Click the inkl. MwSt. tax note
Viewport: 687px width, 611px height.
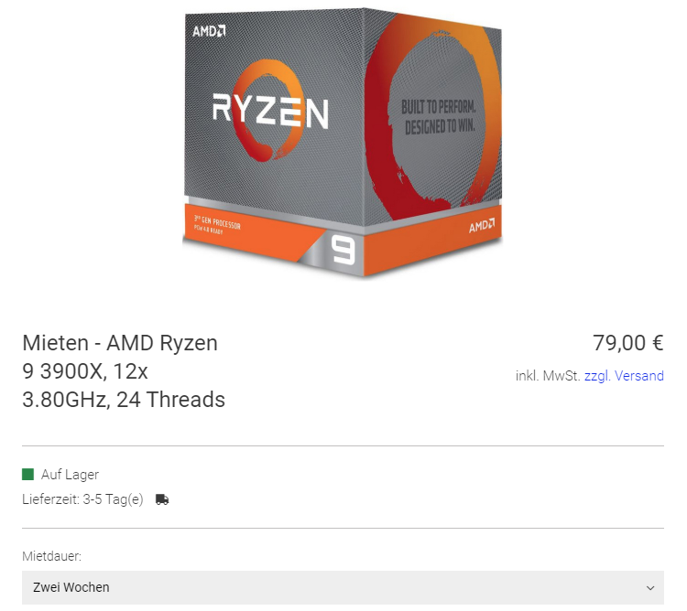[x=548, y=376]
